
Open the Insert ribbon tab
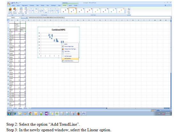pos(18,5)
